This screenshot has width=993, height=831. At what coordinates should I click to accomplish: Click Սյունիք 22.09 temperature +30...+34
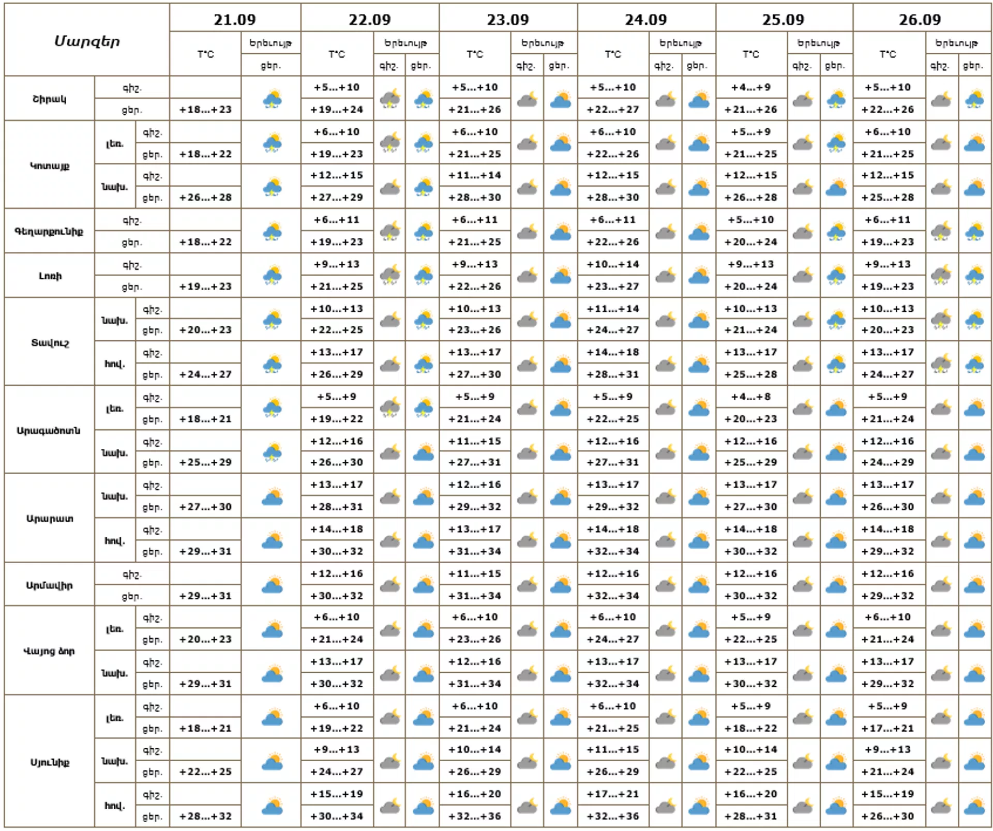[337, 817]
